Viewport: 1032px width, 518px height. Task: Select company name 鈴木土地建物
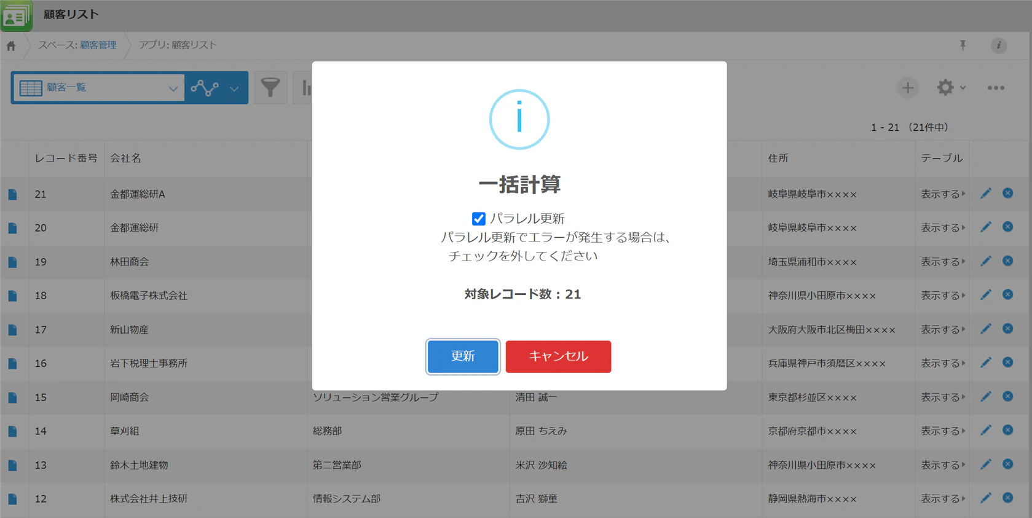139,465
